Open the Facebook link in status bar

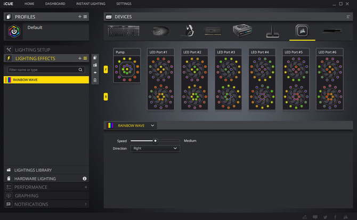coord(335,217)
